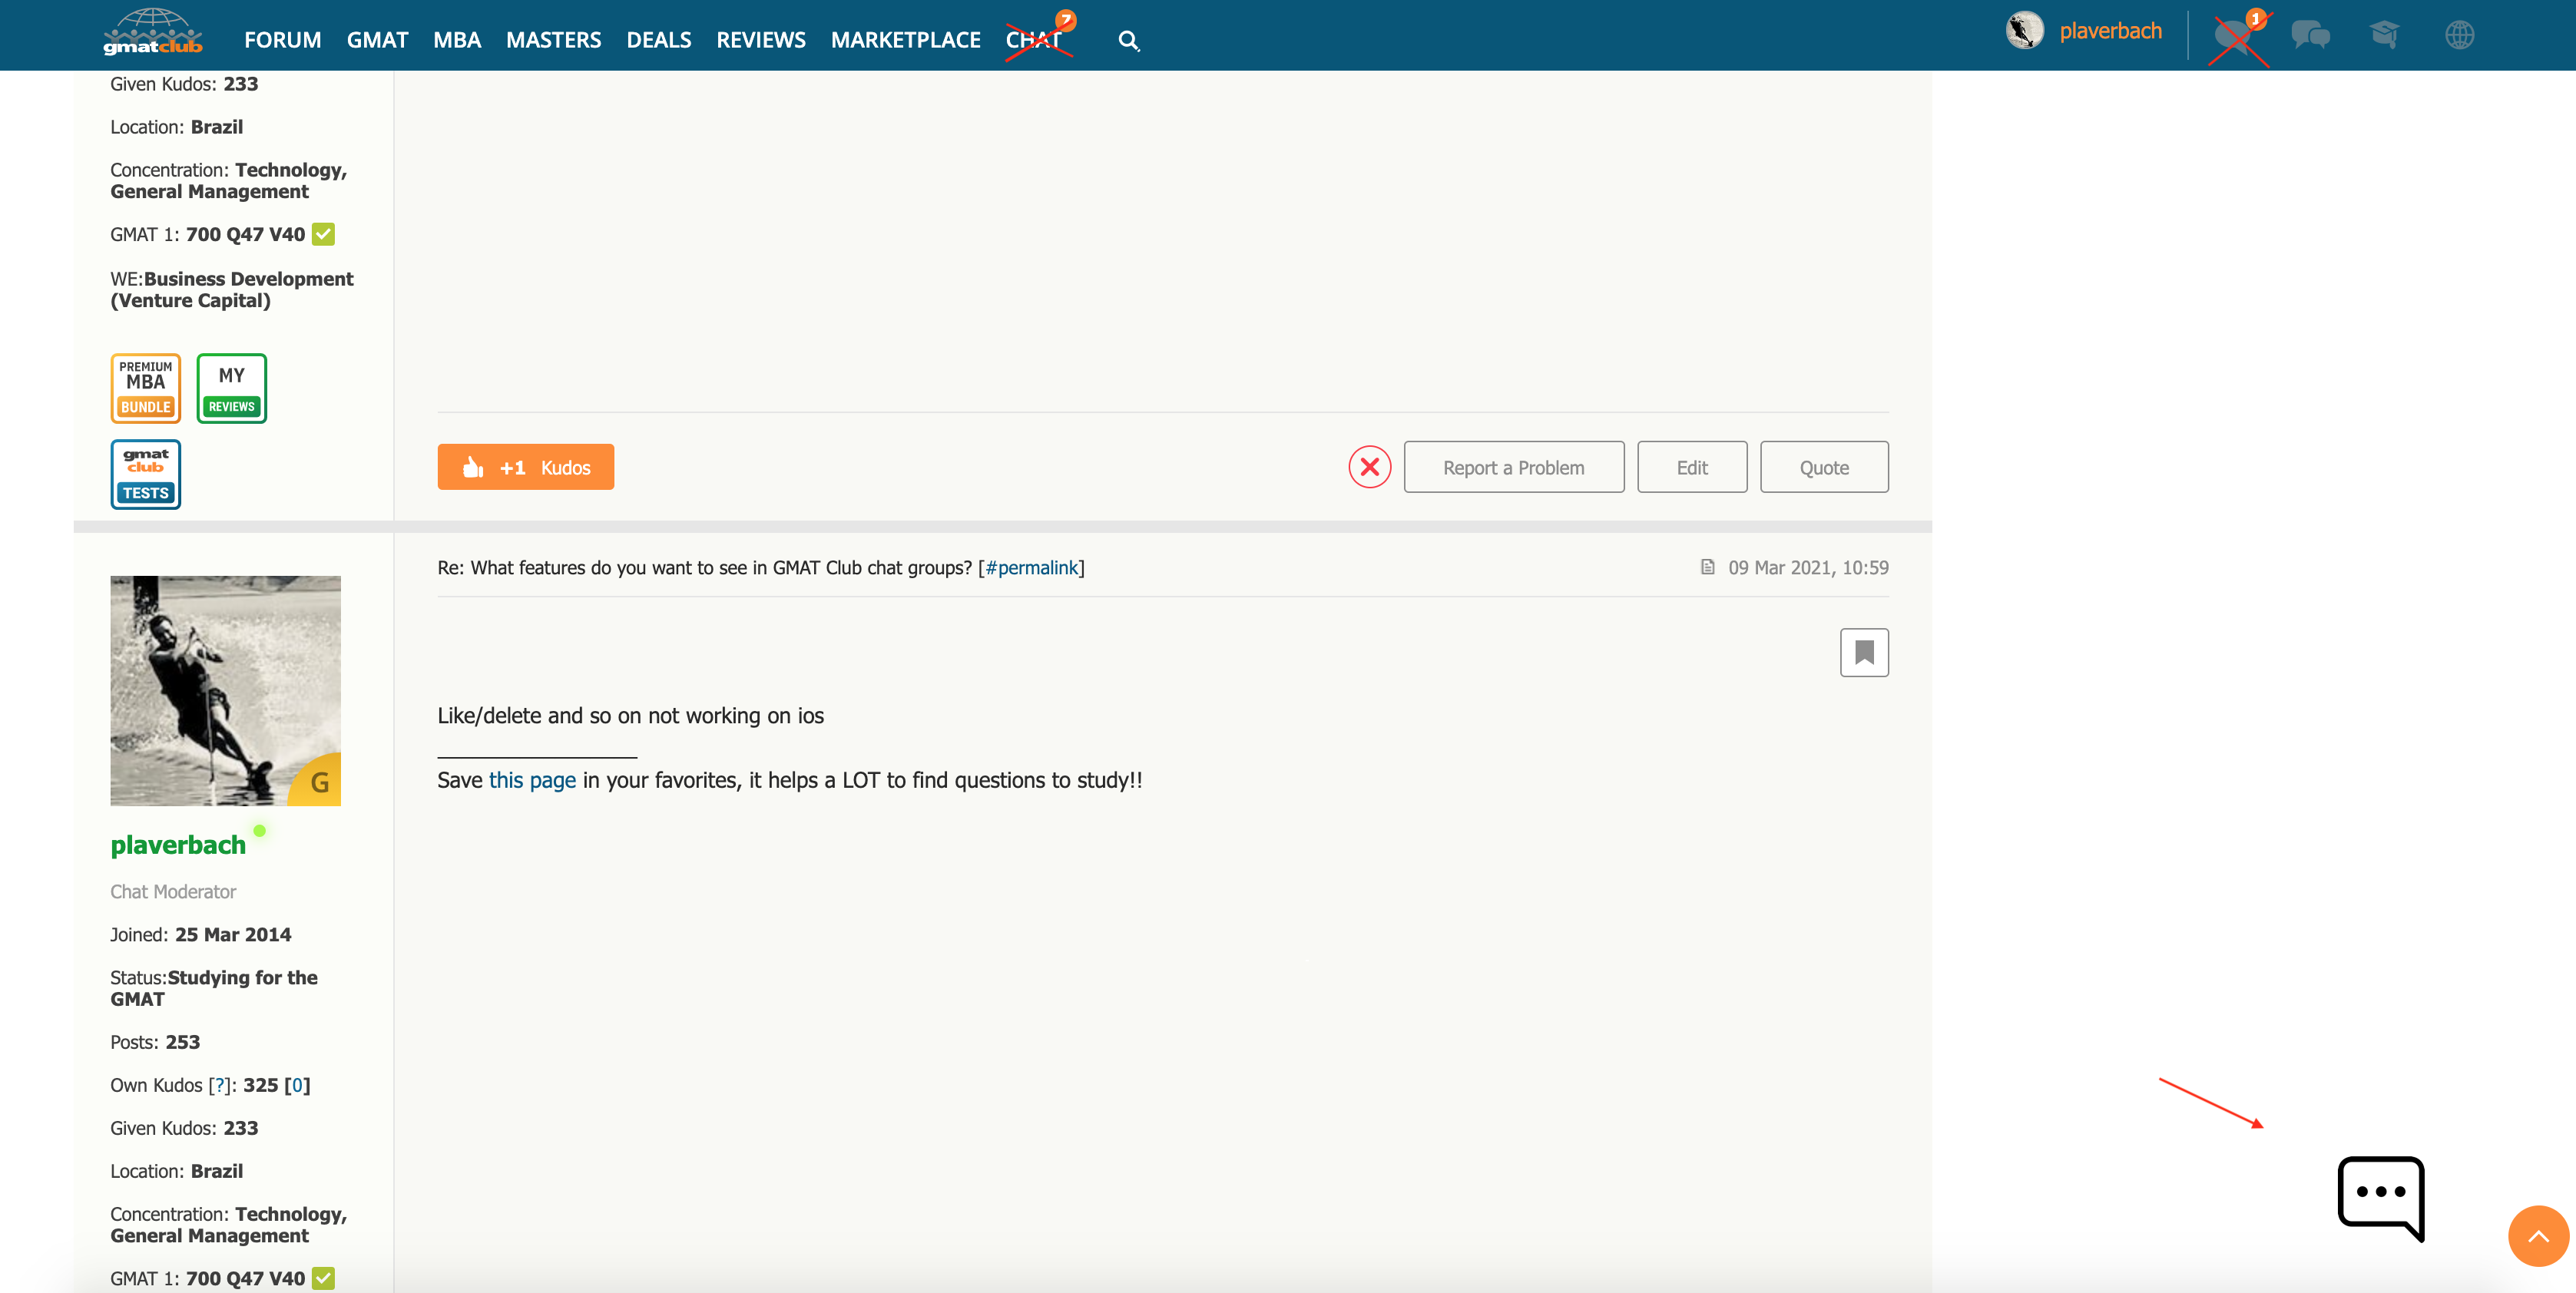Give +1 Kudos to the post

(x=526, y=467)
